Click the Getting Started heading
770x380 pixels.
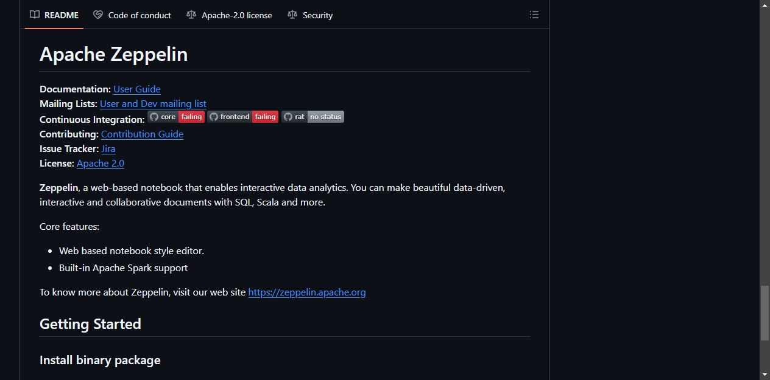pyautogui.click(x=90, y=324)
